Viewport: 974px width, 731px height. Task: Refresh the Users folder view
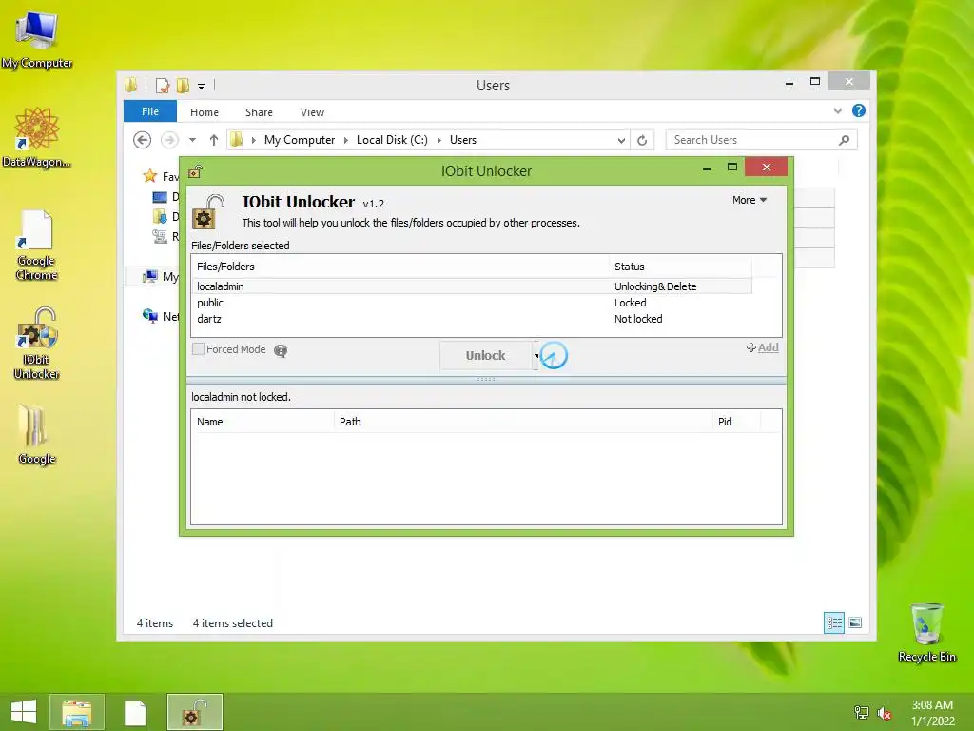642,140
